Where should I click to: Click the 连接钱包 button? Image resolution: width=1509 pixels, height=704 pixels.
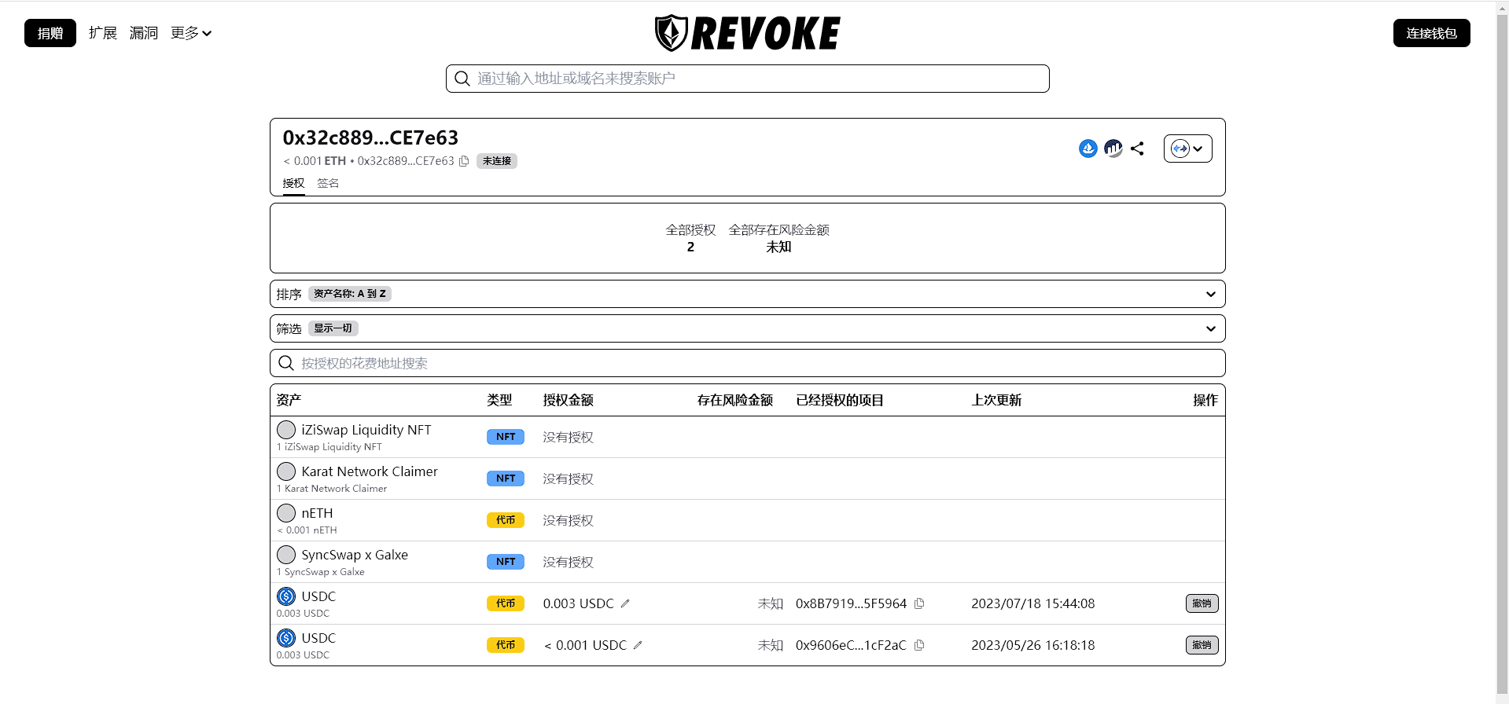tap(1431, 33)
